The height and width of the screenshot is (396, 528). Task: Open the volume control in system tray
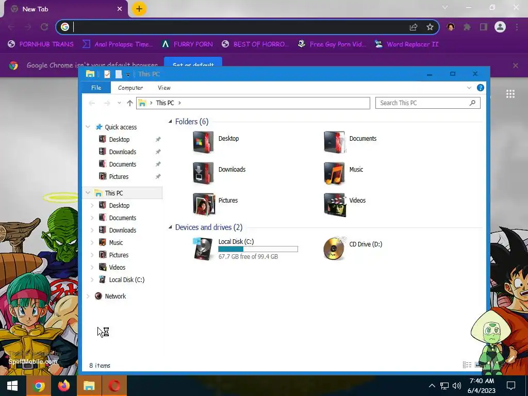click(457, 386)
